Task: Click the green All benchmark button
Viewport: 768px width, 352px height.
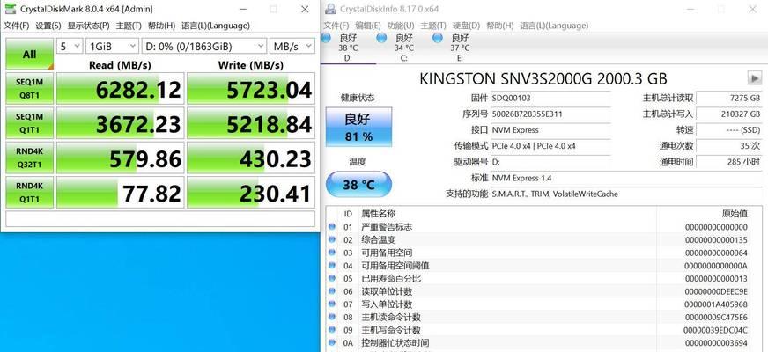Action: coord(29,55)
